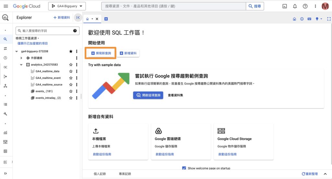Open Cloud Shell terminal icon
The image size is (332, 179).
point(285,6)
